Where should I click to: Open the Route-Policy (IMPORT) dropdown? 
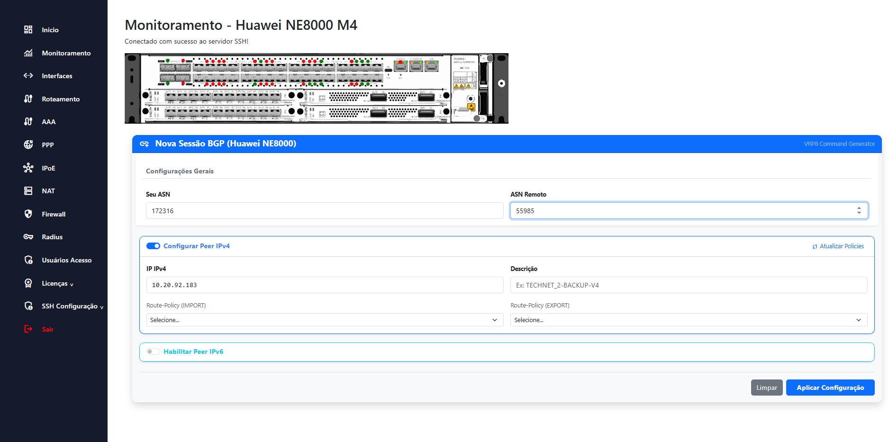[x=325, y=320]
